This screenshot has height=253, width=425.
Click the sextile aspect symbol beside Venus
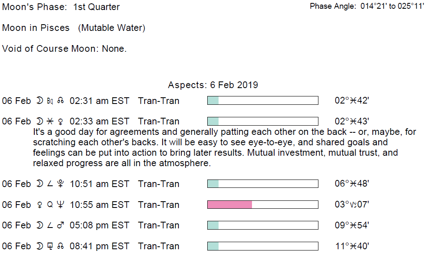[50, 121]
